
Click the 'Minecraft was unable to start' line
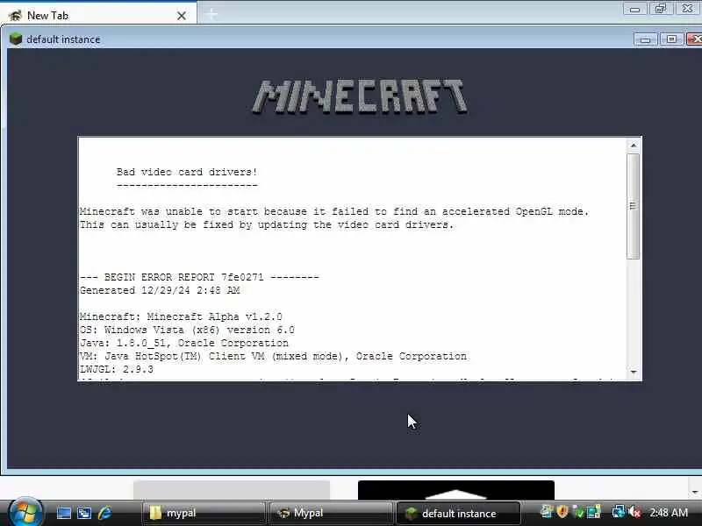pos(334,211)
